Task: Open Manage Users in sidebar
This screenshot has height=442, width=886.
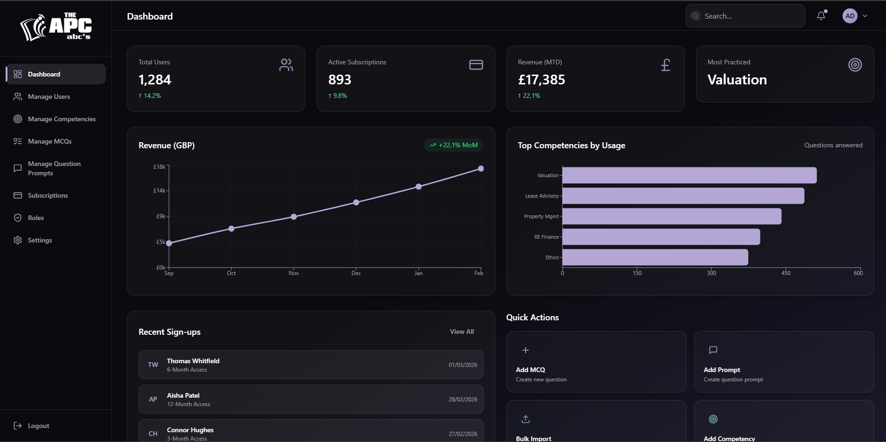Action: coord(49,97)
